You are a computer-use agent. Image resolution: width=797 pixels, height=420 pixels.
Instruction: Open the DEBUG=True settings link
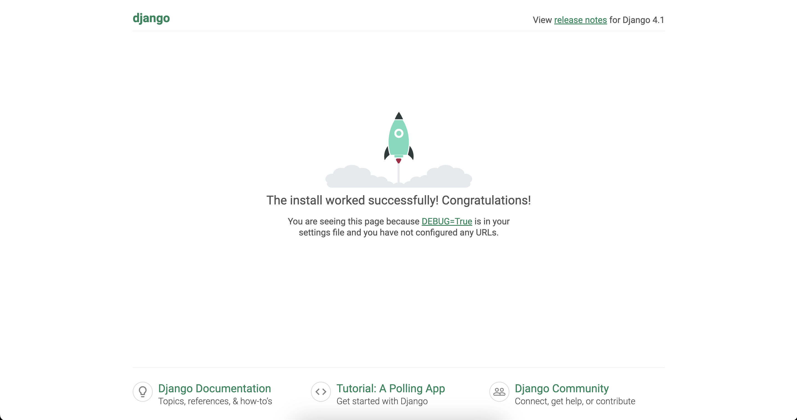pyautogui.click(x=447, y=221)
